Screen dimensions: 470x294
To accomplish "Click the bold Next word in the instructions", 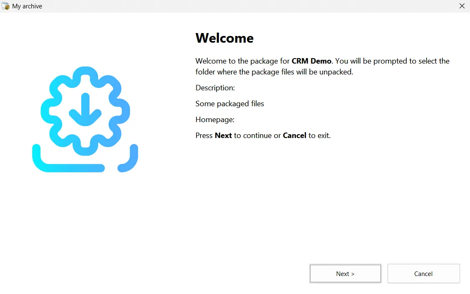I will tap(223, 135).
